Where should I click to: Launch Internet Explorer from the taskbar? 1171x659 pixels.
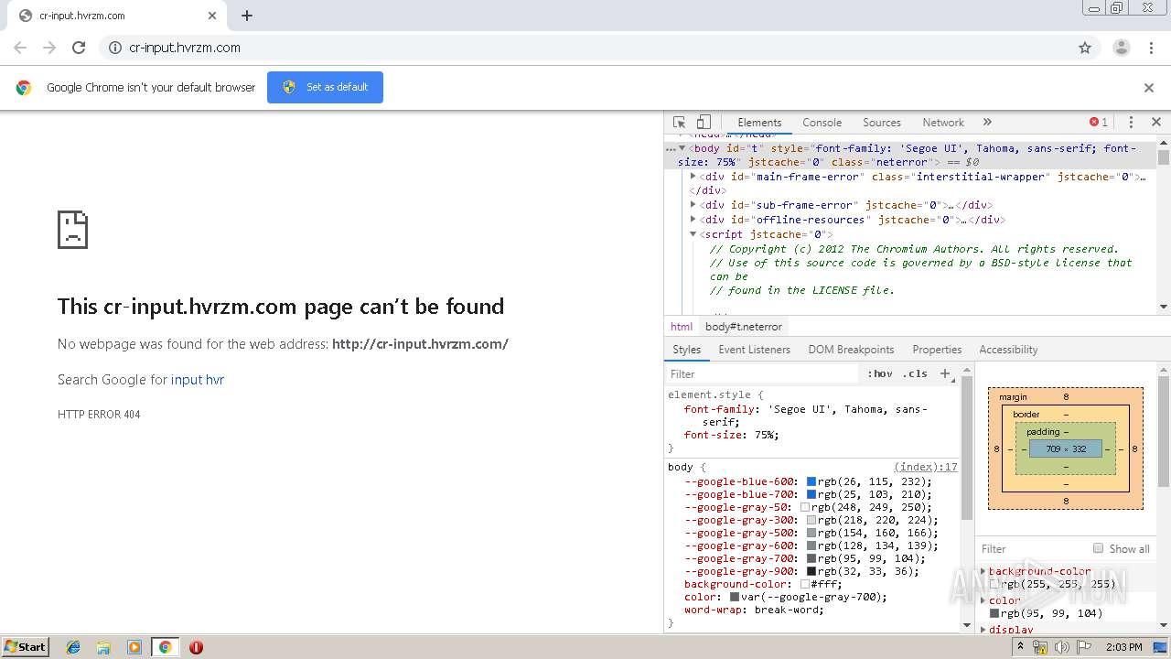[x=73, y=647]
